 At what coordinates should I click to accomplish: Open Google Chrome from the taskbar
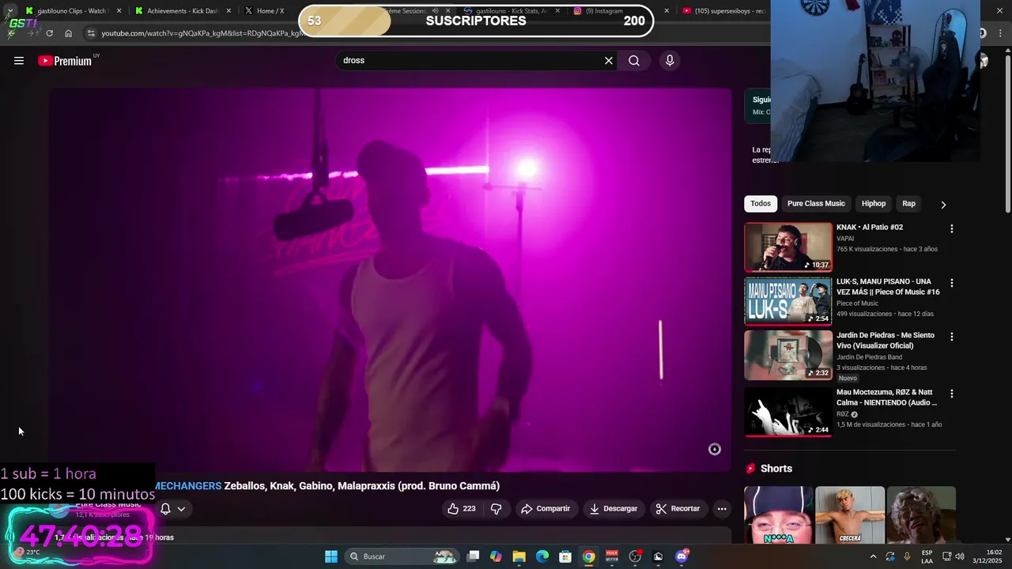click(x=588, y=556)
